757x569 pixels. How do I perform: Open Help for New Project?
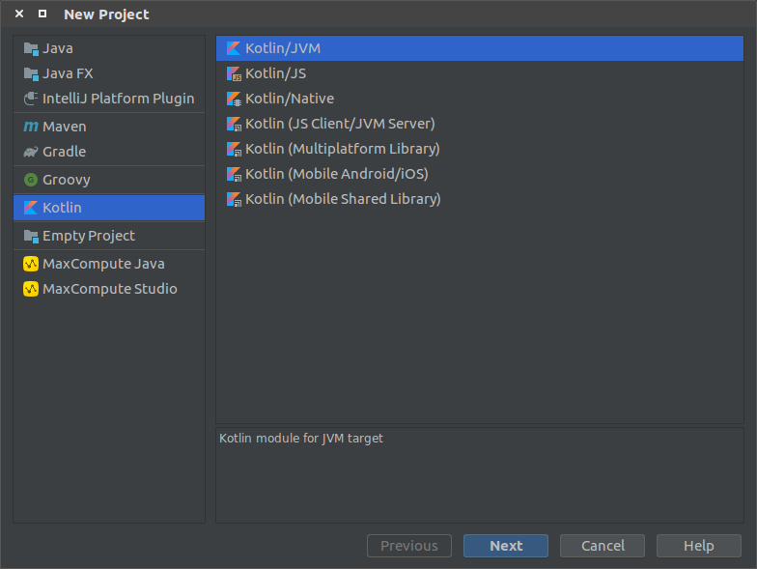pos(698,546)
